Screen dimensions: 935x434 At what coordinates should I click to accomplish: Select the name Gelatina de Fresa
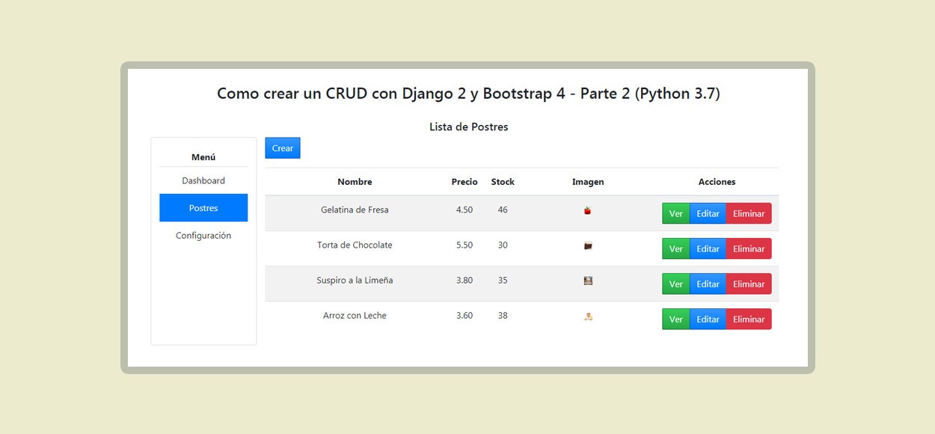pyautogui.click(x=355, y=210)
